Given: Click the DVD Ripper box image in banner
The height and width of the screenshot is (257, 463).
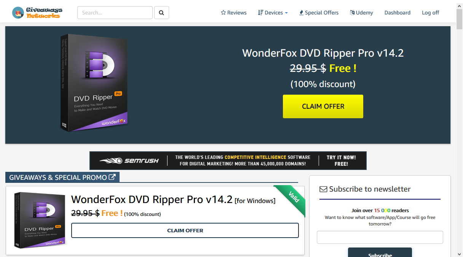Looking at the screenshot, I should 94,83.
